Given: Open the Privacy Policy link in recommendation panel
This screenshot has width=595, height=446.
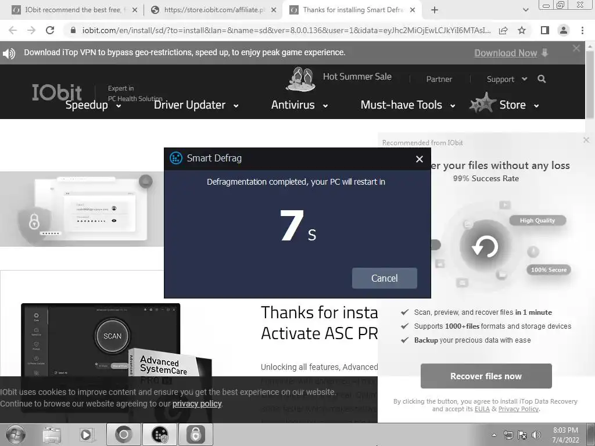Looking at the screenshot, I should point(518,409).
